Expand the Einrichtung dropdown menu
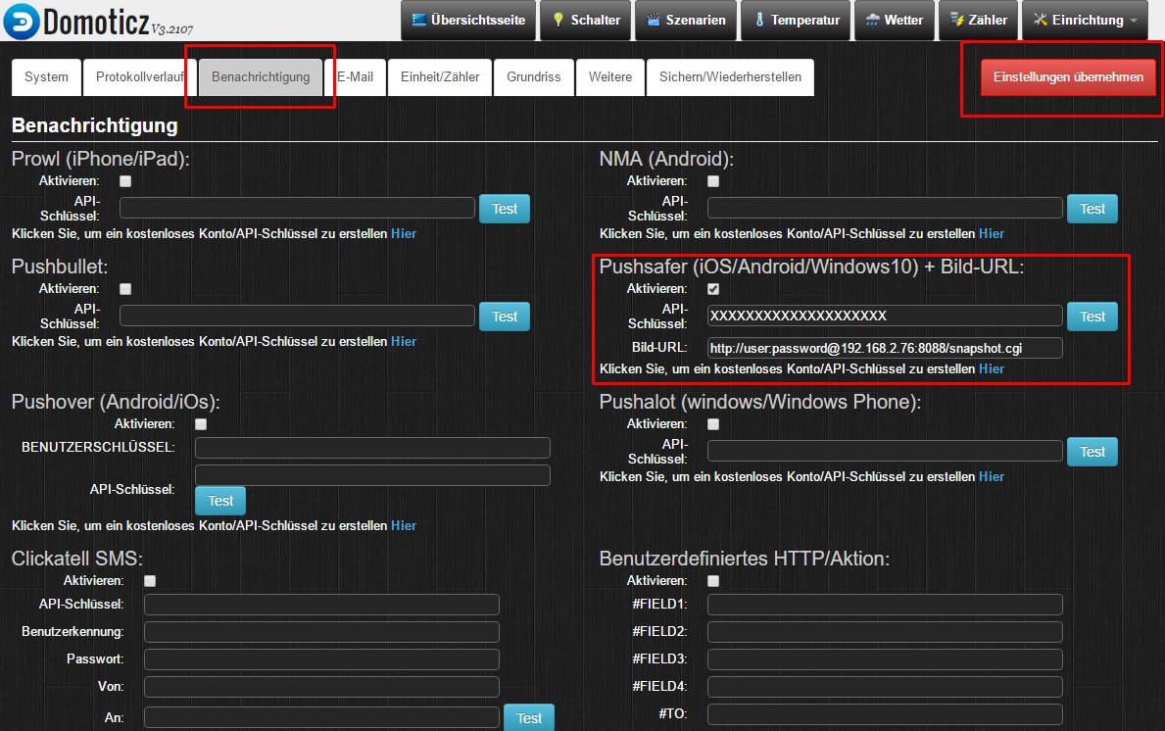The height and width of the screenshot is (731, 1165). (x=1086, y=20)
